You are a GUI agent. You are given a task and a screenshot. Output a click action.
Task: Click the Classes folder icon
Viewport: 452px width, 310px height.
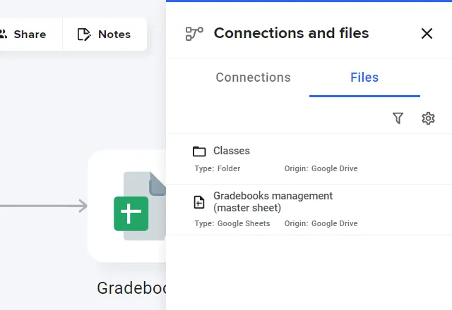pyautogui.click(x=199, y=151)
